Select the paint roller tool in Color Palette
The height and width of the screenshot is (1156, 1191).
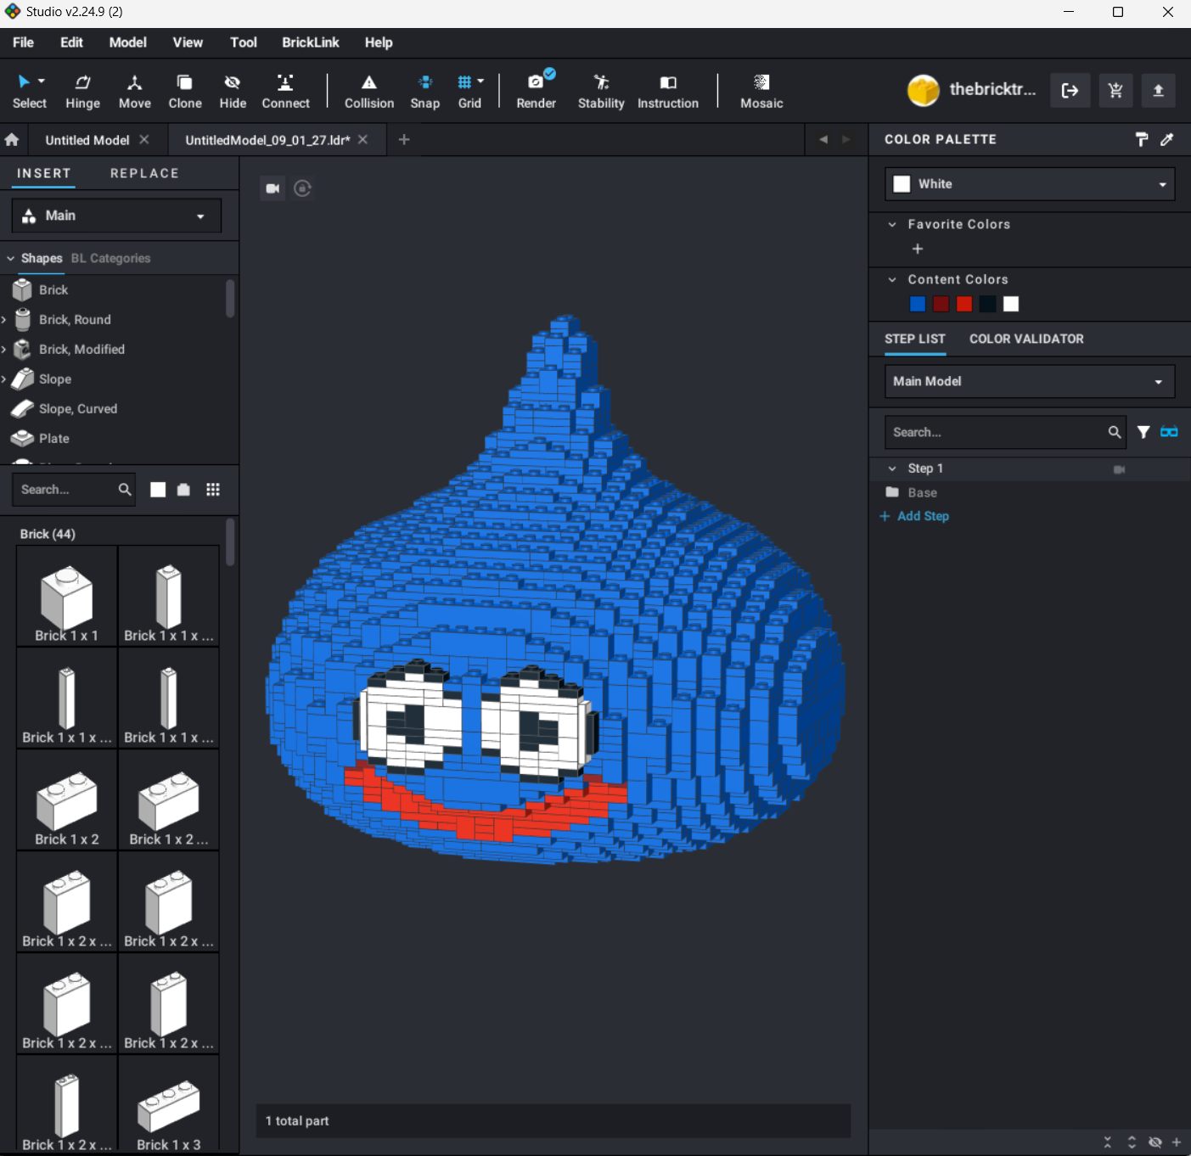[x=1142, y=139]
